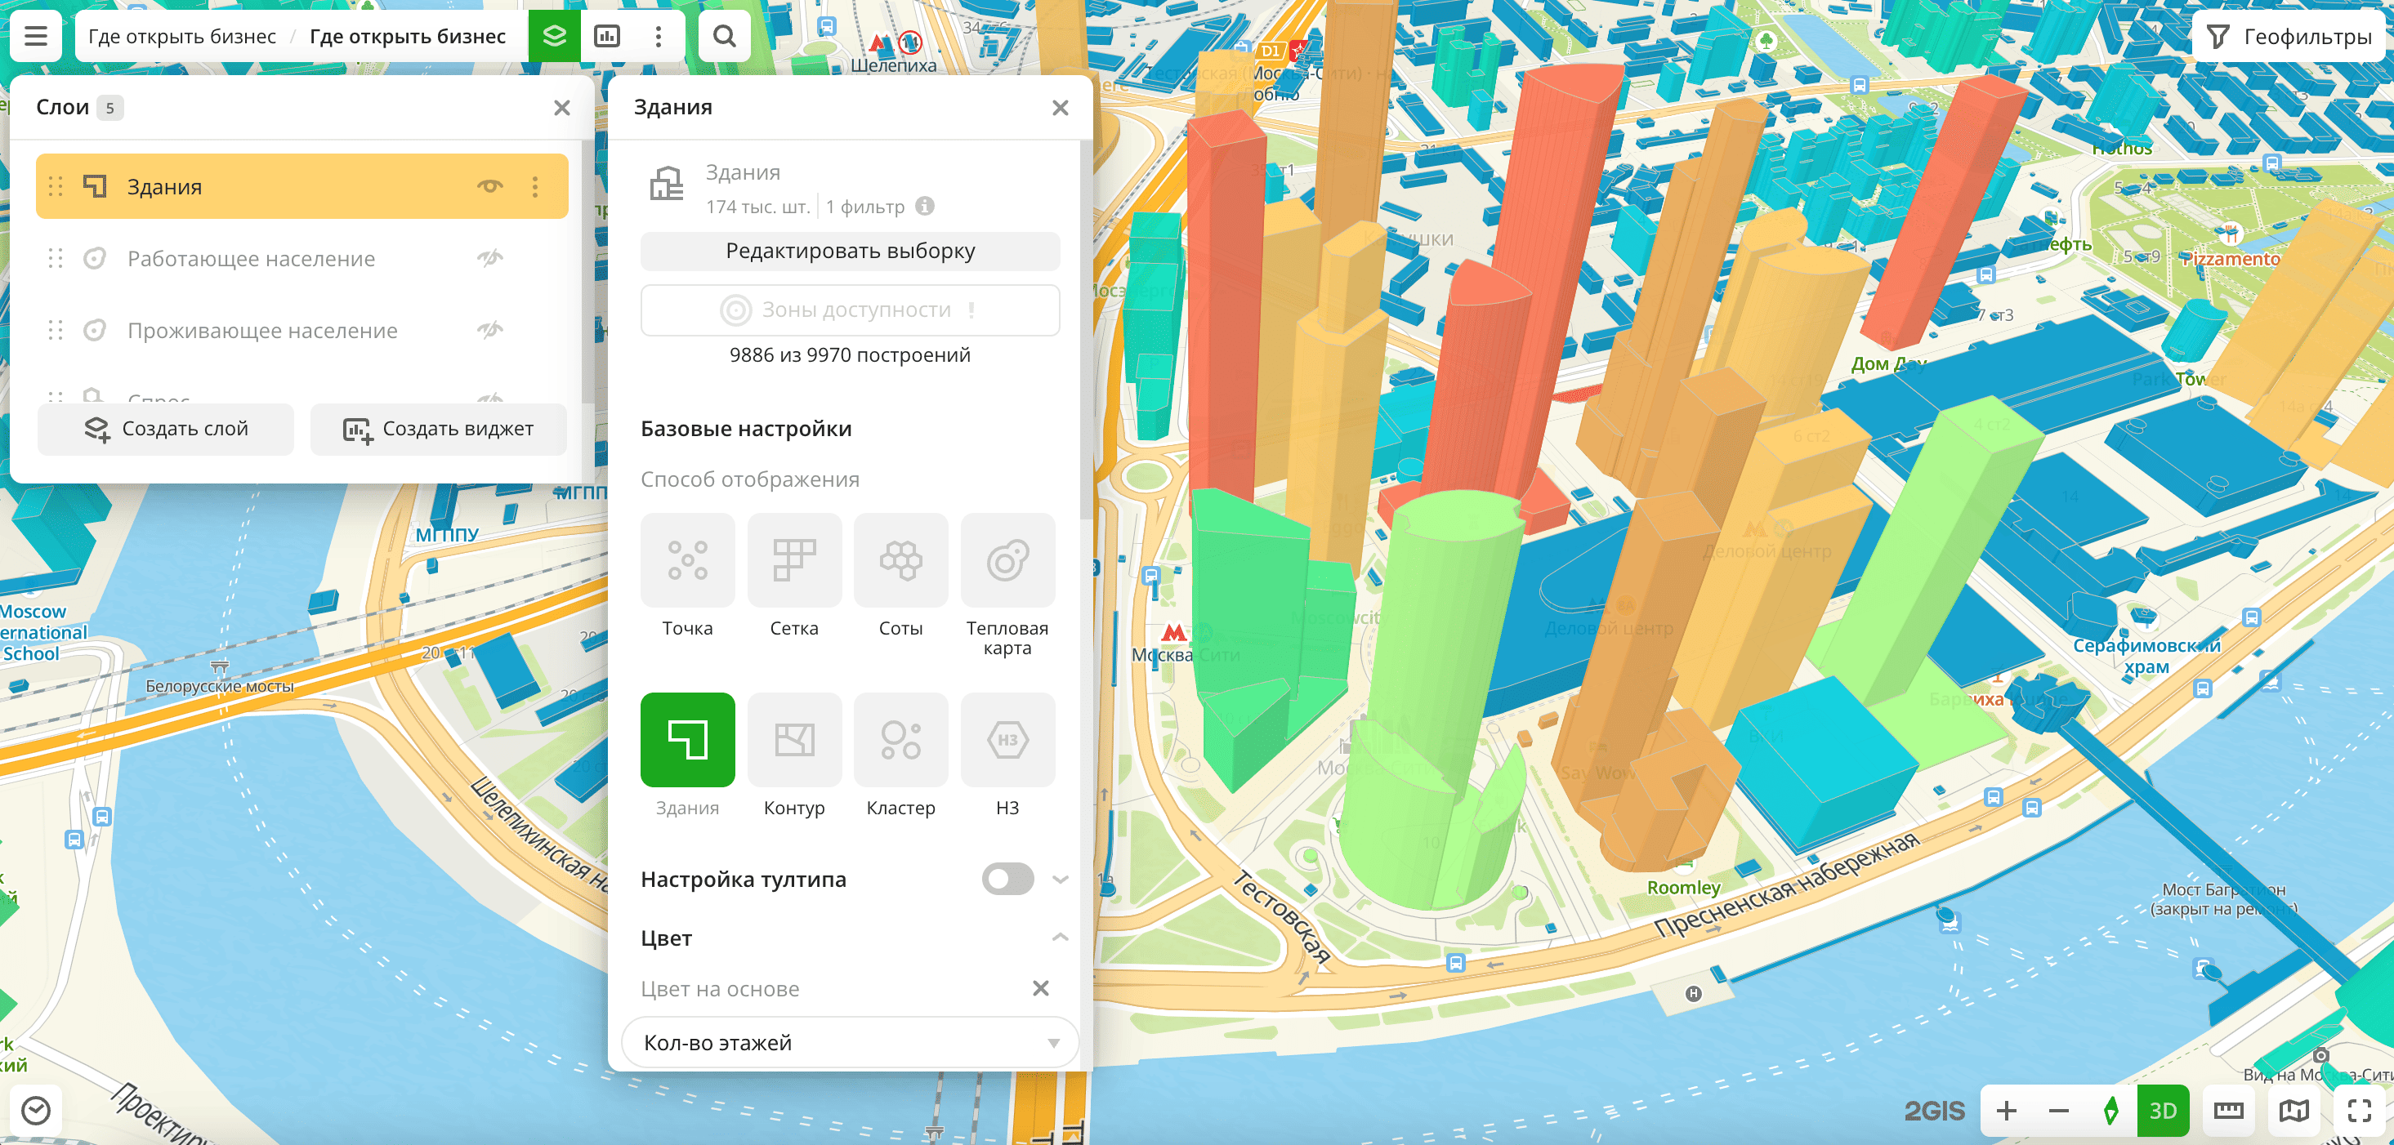The height and width of the screenshot is (1145, 2394).
Task: Select the Кластер display mode
Action: point(900,739)
